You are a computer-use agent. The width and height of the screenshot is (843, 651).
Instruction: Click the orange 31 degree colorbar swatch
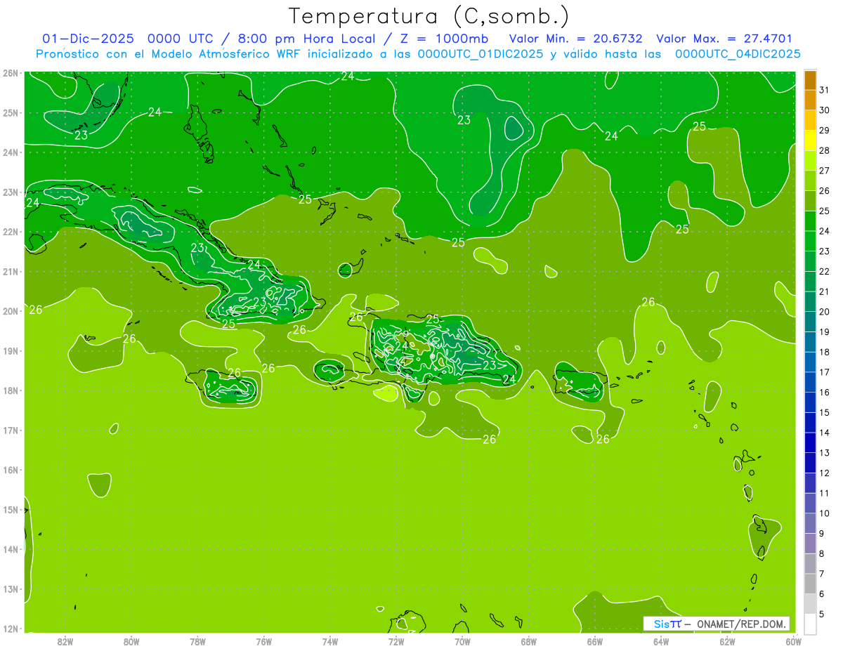click(810, 81)
